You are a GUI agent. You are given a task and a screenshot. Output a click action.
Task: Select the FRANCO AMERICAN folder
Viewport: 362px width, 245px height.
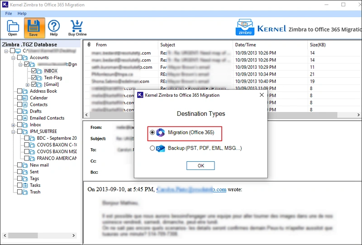click(x=57, y=158)
